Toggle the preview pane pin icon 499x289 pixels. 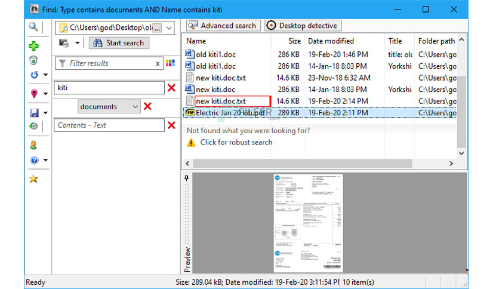point(186,179)
